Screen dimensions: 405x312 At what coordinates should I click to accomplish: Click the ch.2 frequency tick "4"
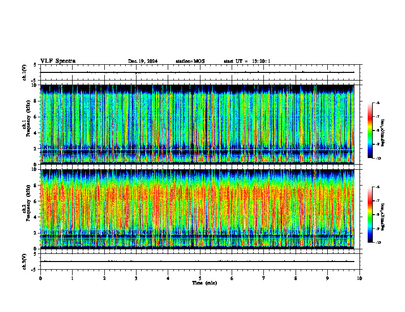35,217
